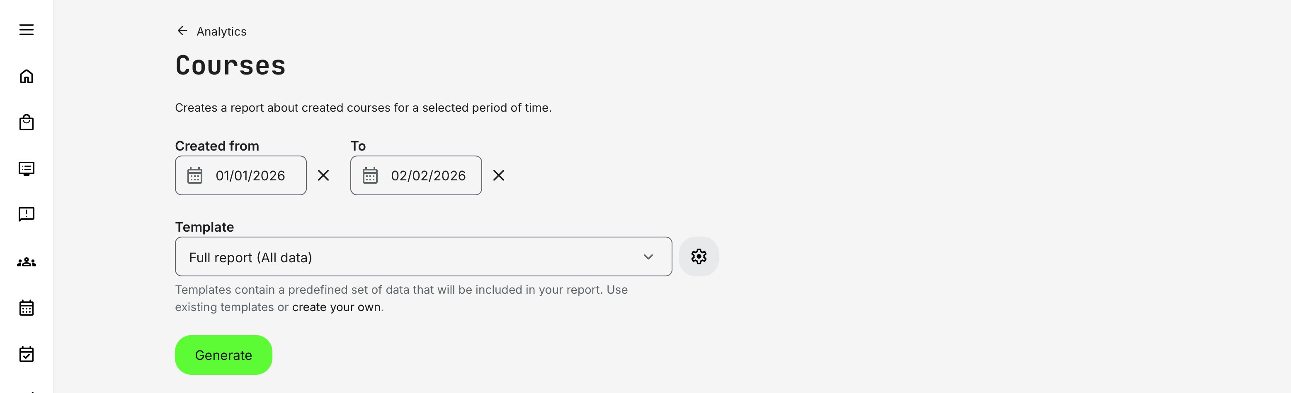
Task: Click the back arrow beside Analytics
Action: [x=182, y=31]
